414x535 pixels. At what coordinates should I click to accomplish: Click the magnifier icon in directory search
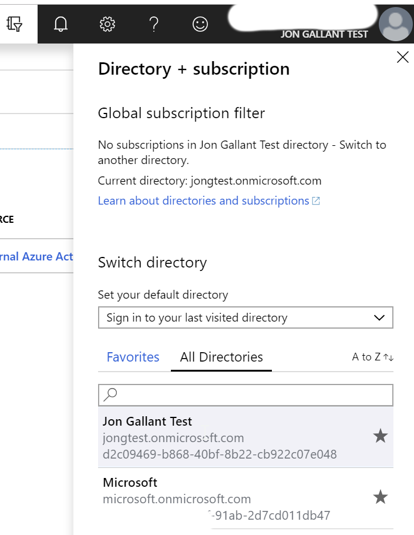coord(110,395)
